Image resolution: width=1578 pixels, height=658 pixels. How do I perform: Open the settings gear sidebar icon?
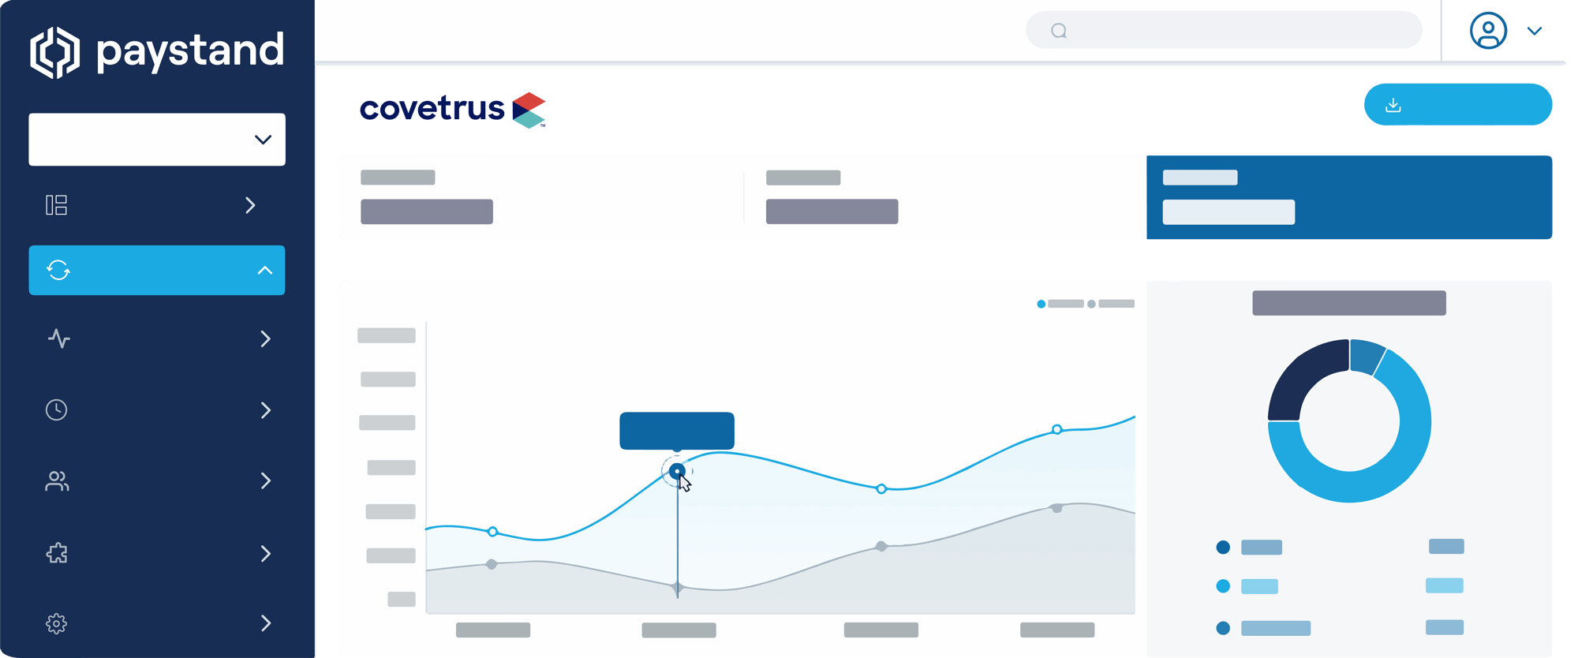tap(56, 623)
